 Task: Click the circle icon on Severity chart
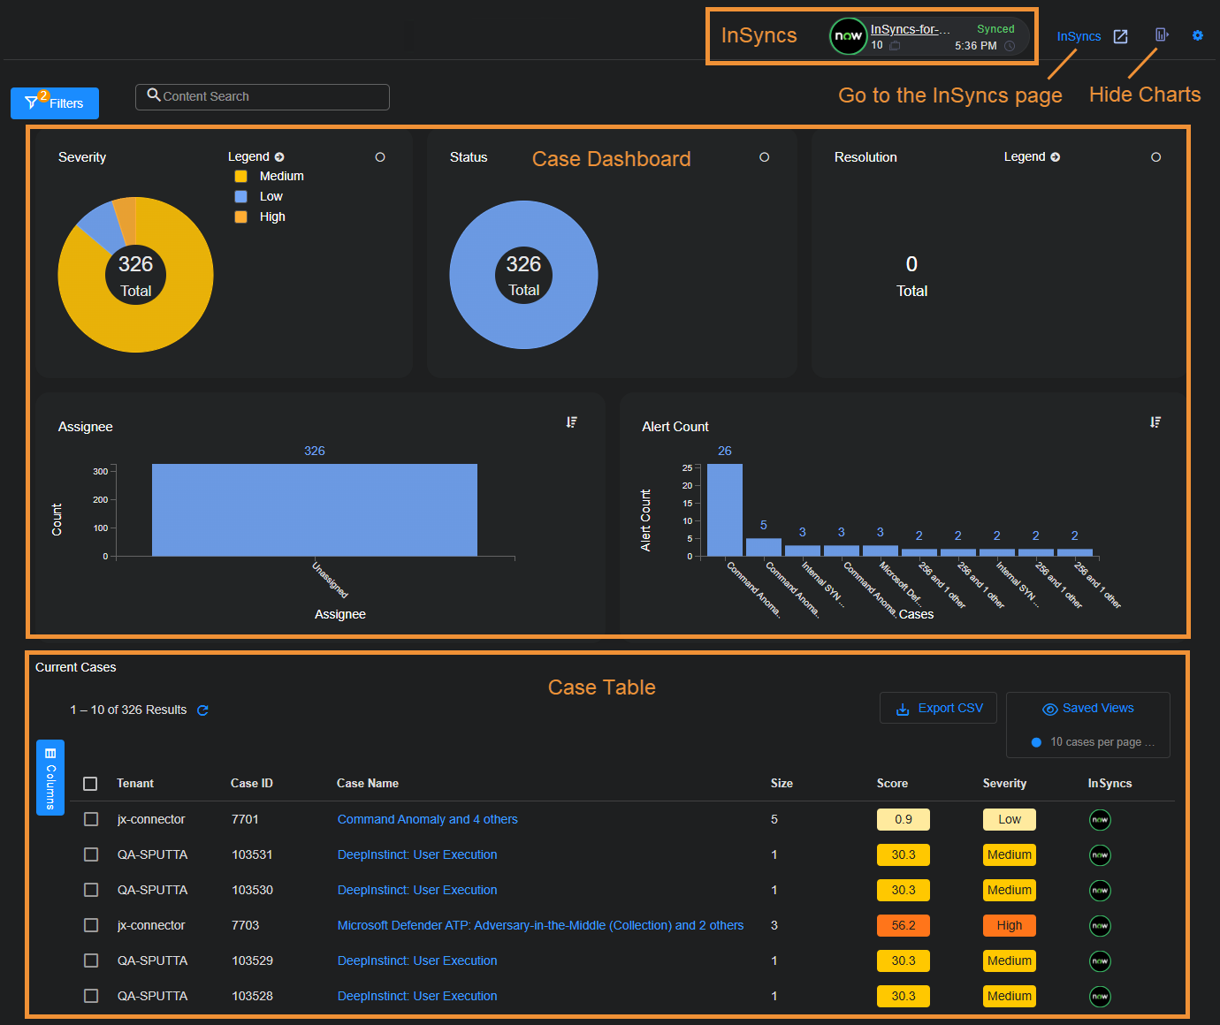click(x=380, y=157)
